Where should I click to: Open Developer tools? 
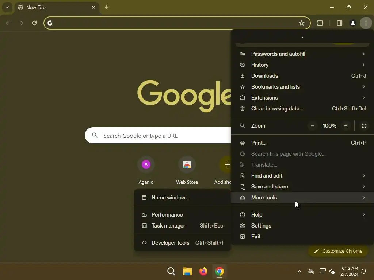point(183,243)
